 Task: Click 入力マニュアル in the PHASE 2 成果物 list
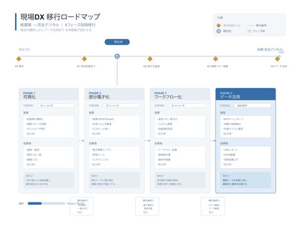(100, 159)
